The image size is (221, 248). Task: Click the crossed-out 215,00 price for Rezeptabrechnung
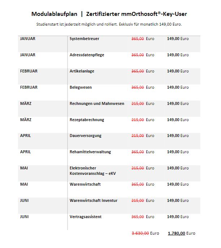(138, 120)
